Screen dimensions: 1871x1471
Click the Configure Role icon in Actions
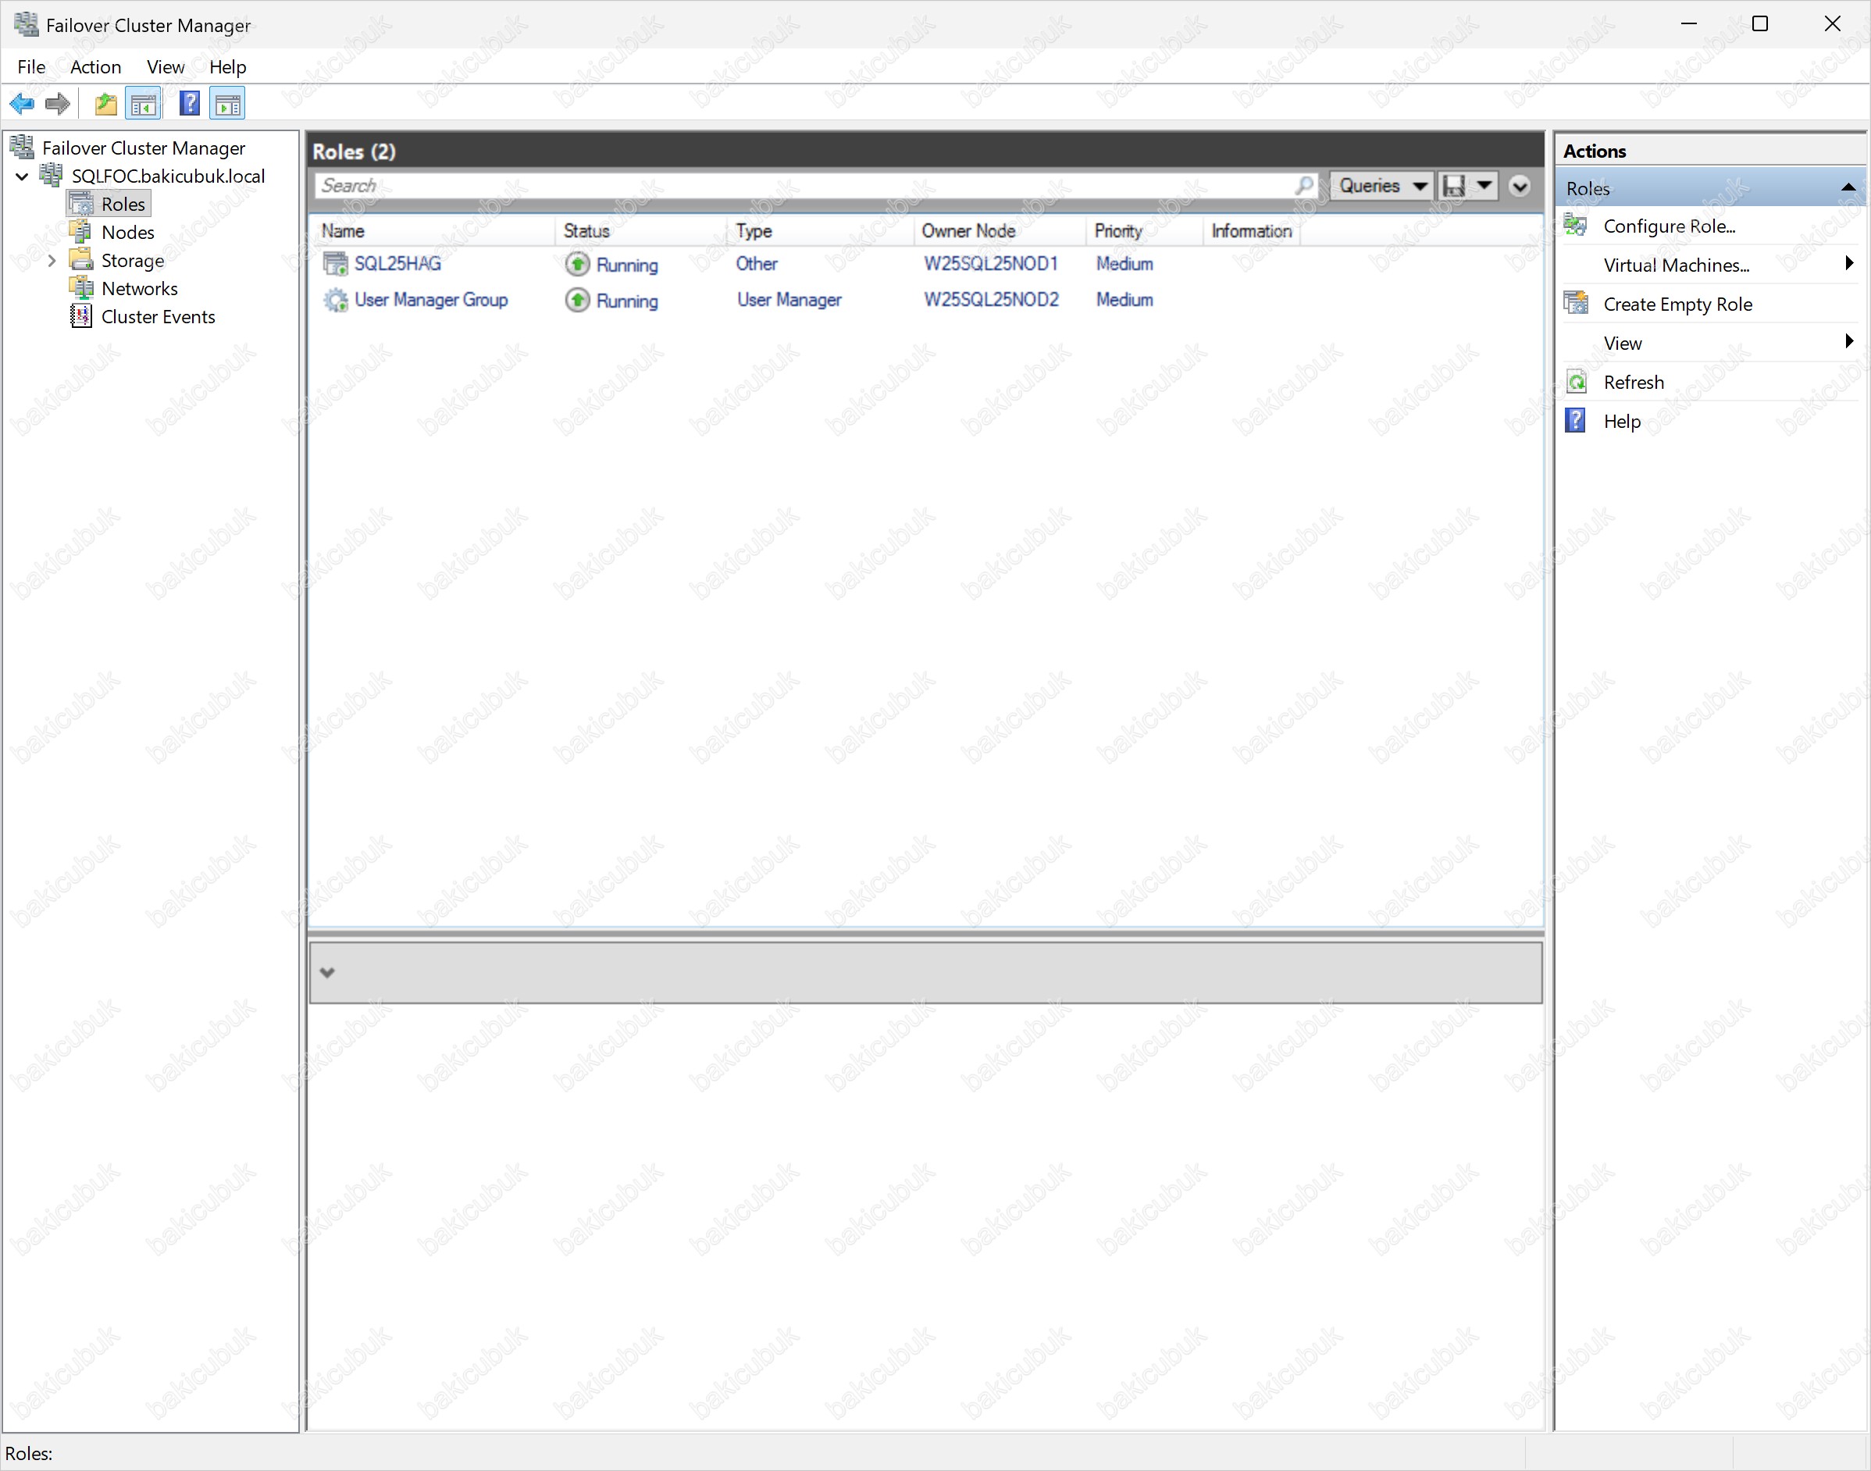tap(1577, 226)
